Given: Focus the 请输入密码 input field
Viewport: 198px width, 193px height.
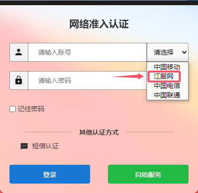Looking at the screenshot, I should tap(87, 80).
